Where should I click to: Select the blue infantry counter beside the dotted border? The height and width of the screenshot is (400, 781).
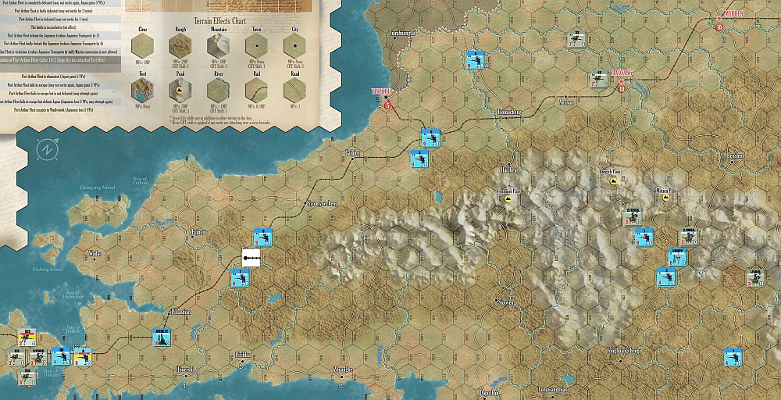tap(473, 59)
